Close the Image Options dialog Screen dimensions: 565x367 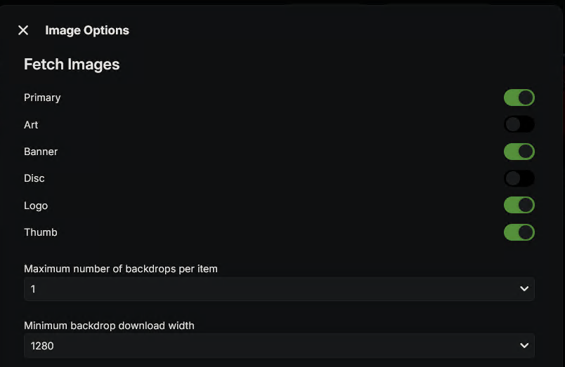[23, 30]
